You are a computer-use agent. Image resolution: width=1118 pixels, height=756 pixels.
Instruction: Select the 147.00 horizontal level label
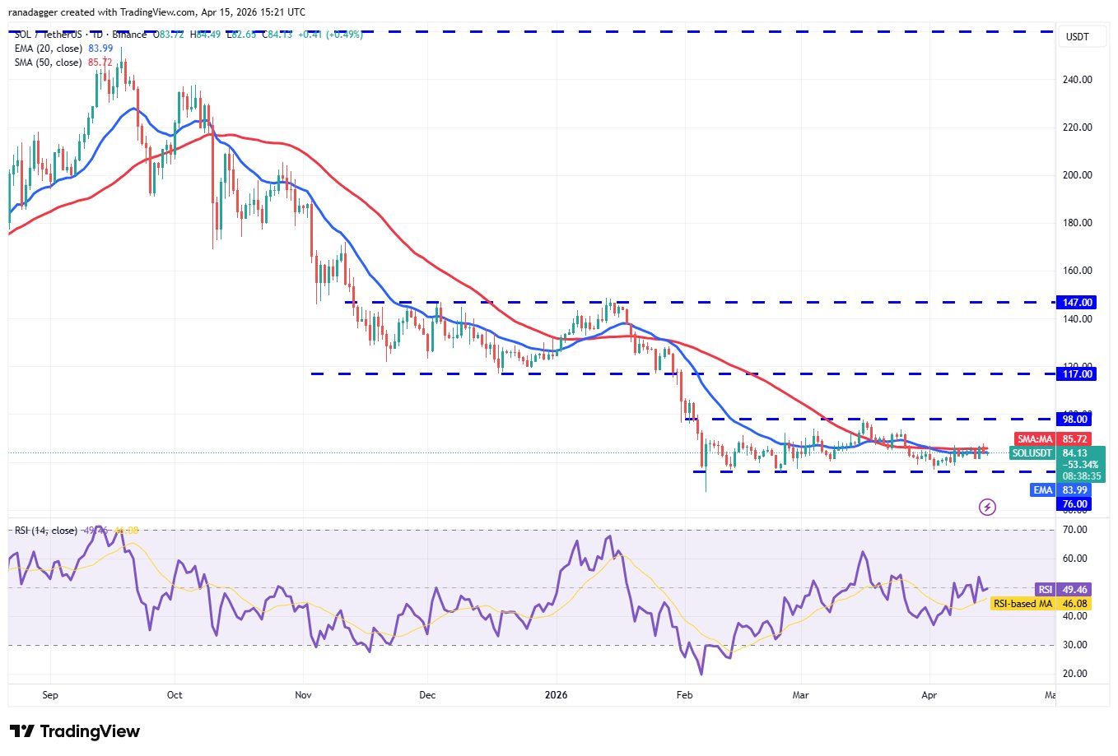click(1077, 303)
